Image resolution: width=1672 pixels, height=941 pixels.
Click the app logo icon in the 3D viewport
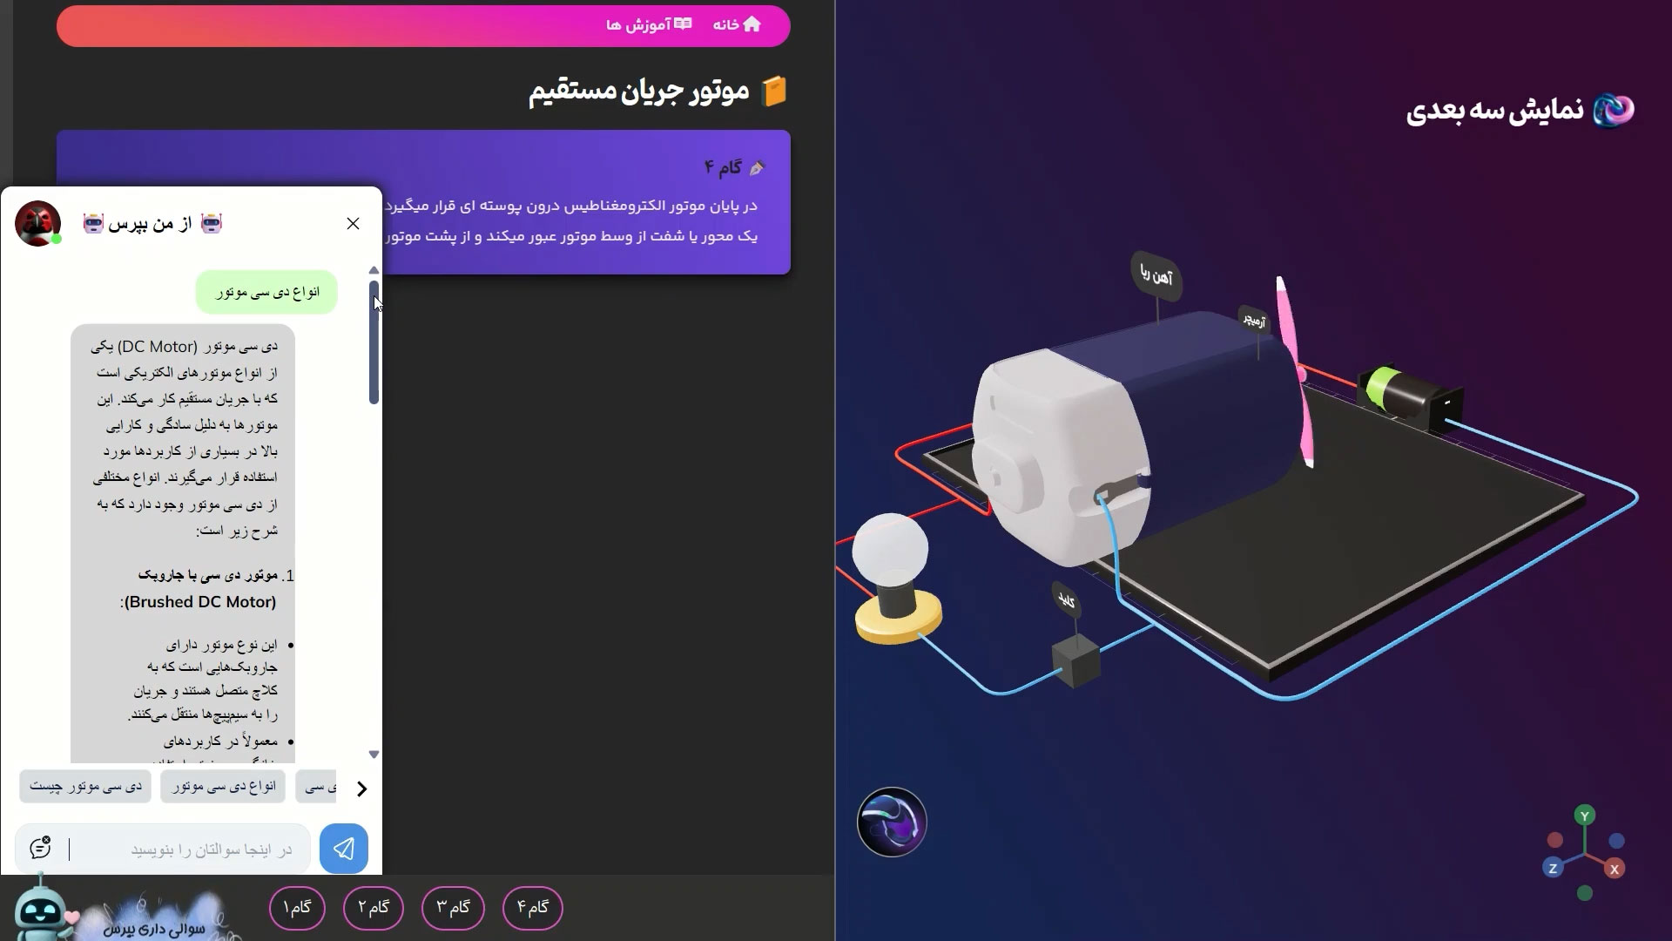point(892,822)
